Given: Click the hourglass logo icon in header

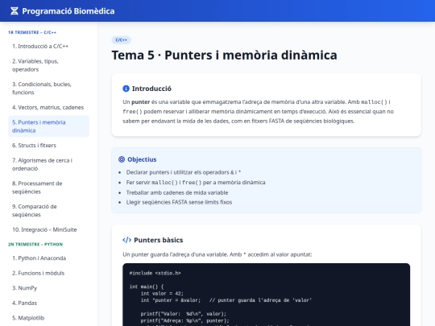Looking at the screenshot, I should click(14, 11).
